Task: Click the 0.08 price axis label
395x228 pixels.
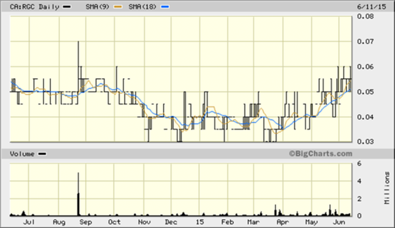Action: (x=366, y=16)
